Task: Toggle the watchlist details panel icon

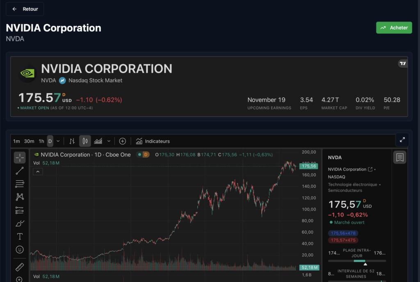Action: tap(400, 157)
